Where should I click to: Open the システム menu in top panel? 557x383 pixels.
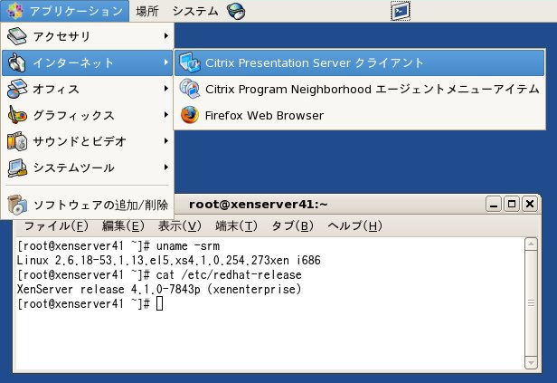(195, 11)
